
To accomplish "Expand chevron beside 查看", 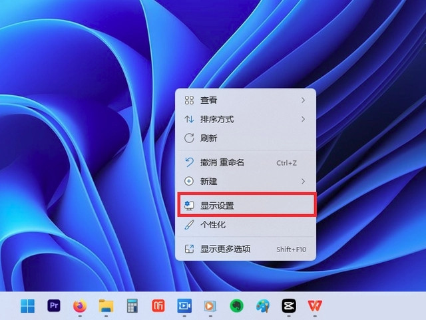I will pyautogui.click(x=304, y=100).
